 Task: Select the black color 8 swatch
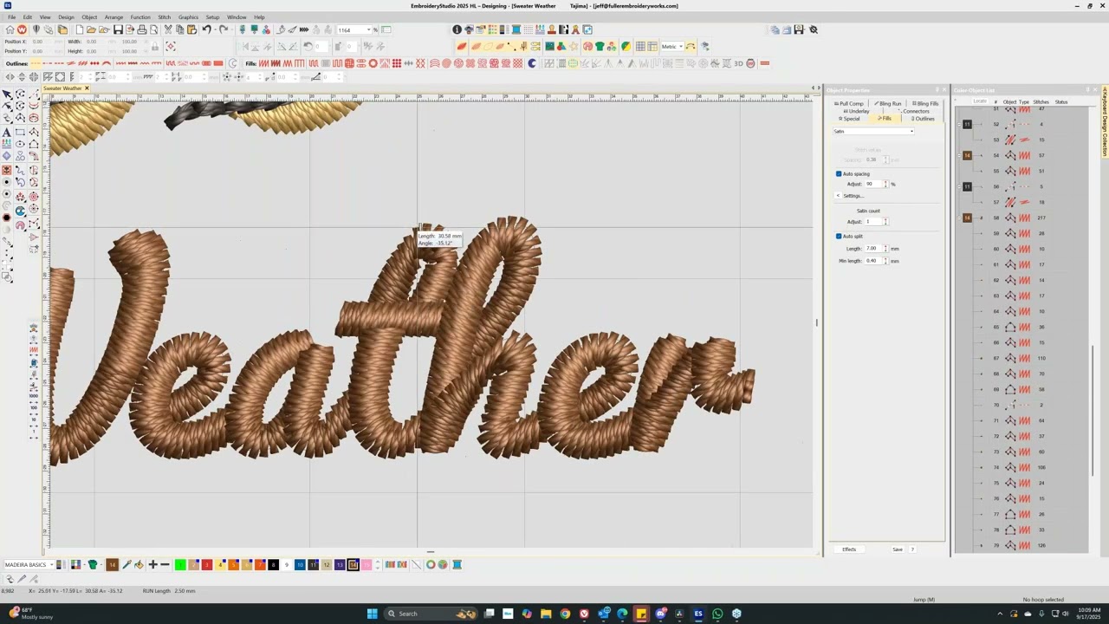coord(273,565)
